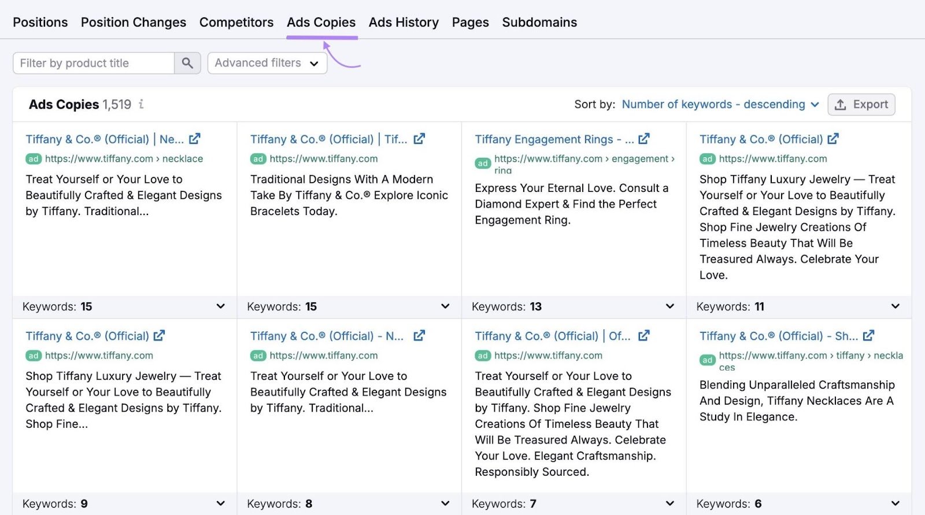Expand the Keywords: 9 section
The image size is (925, 515).
click(220, 503)
